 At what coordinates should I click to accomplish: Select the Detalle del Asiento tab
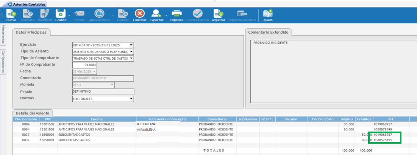click(33, 113)
